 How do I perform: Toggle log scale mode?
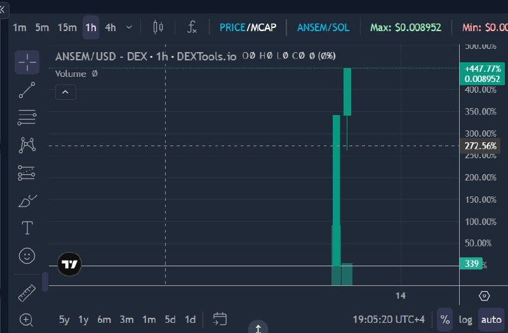pyautogui.click(x=465, y=320)
